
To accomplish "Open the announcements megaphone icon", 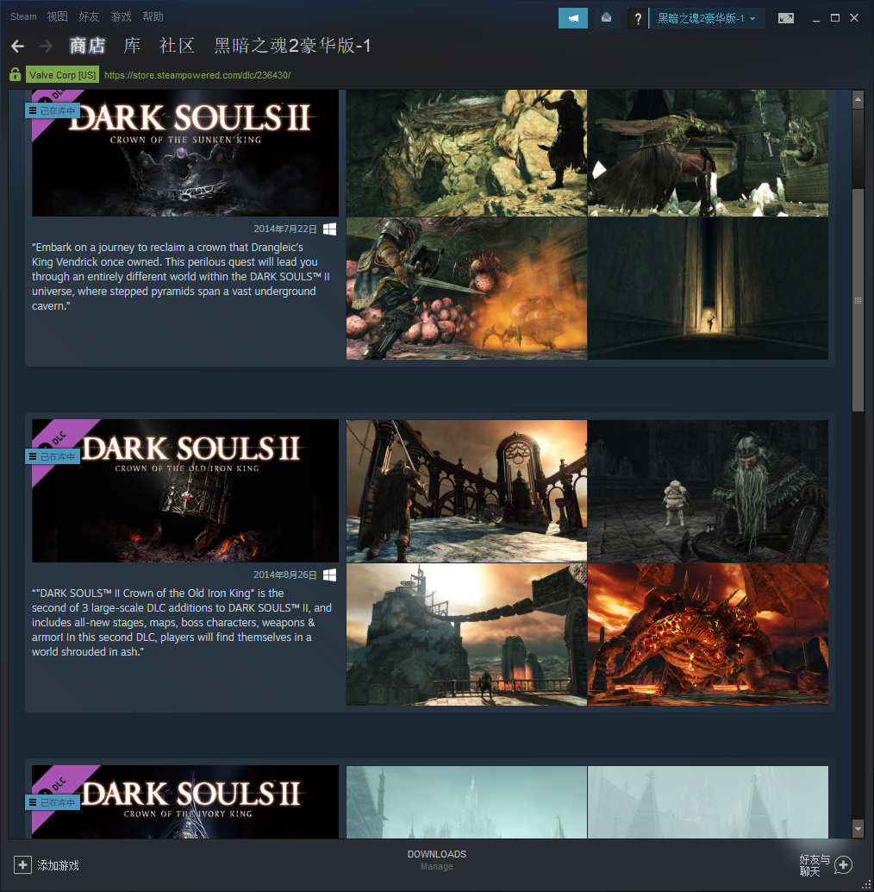I will click(x=572, y=18).
